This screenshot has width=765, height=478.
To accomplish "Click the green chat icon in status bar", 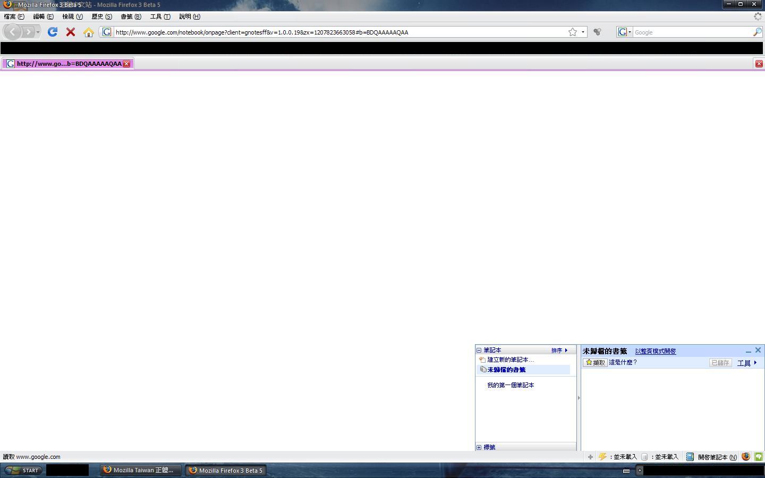I will [x=759, y=457].
